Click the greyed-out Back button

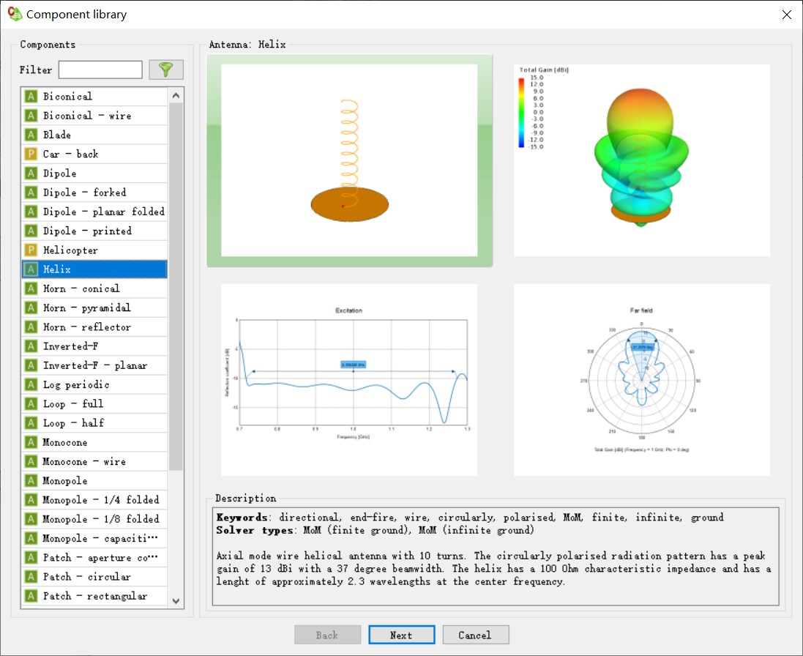coord(327,635)
